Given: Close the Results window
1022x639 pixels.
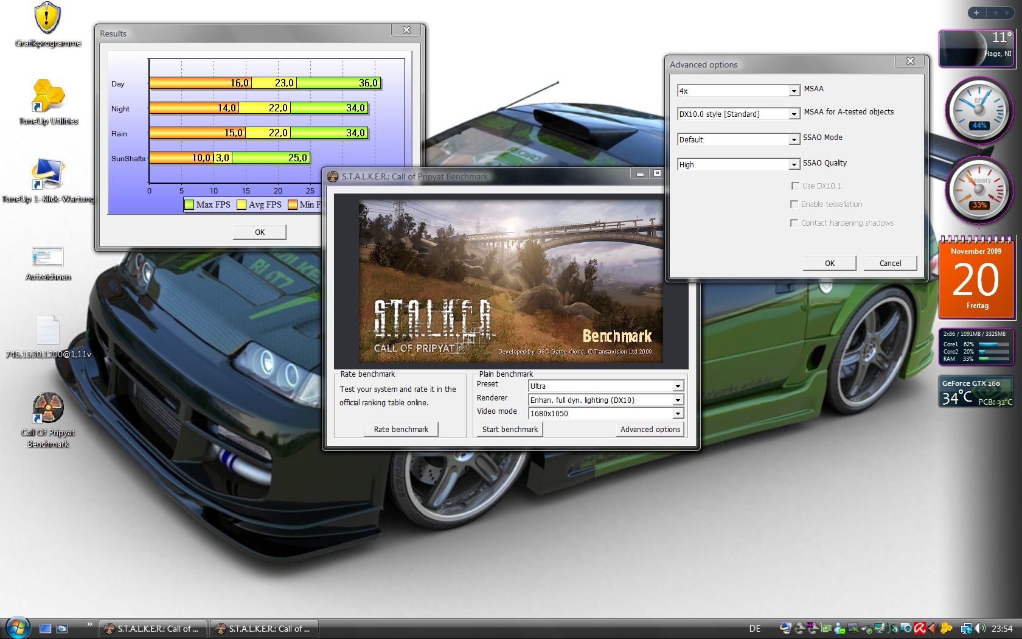Looking at the screenshot, I should (406, 30).
